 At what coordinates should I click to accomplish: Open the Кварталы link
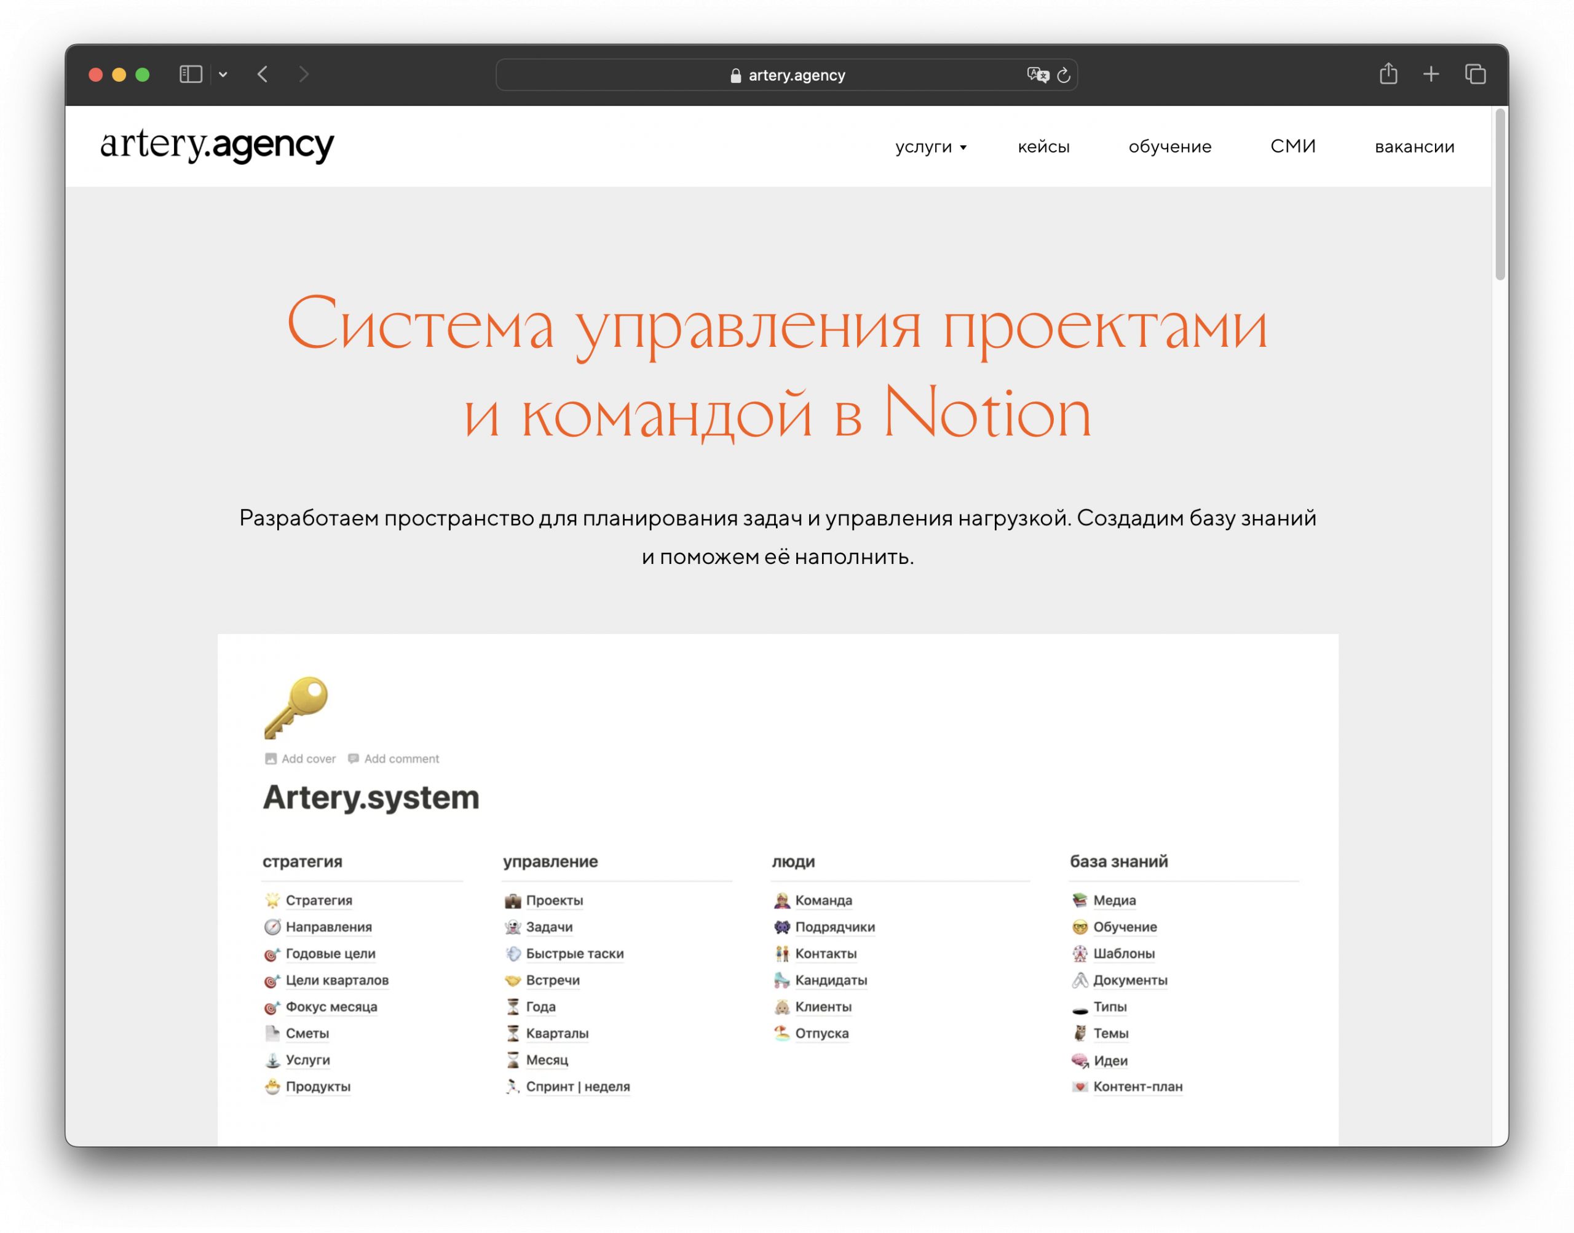[x=557, y=1033]
